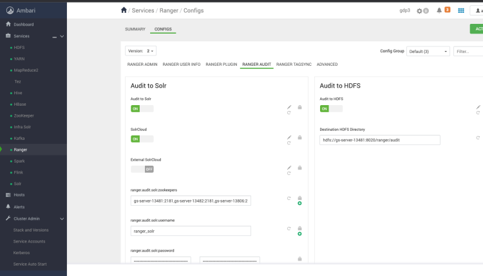Click green plus override for ranger.audit.solr.zookeepers
The image size is (483, 276).
click(x=299, y=203)
